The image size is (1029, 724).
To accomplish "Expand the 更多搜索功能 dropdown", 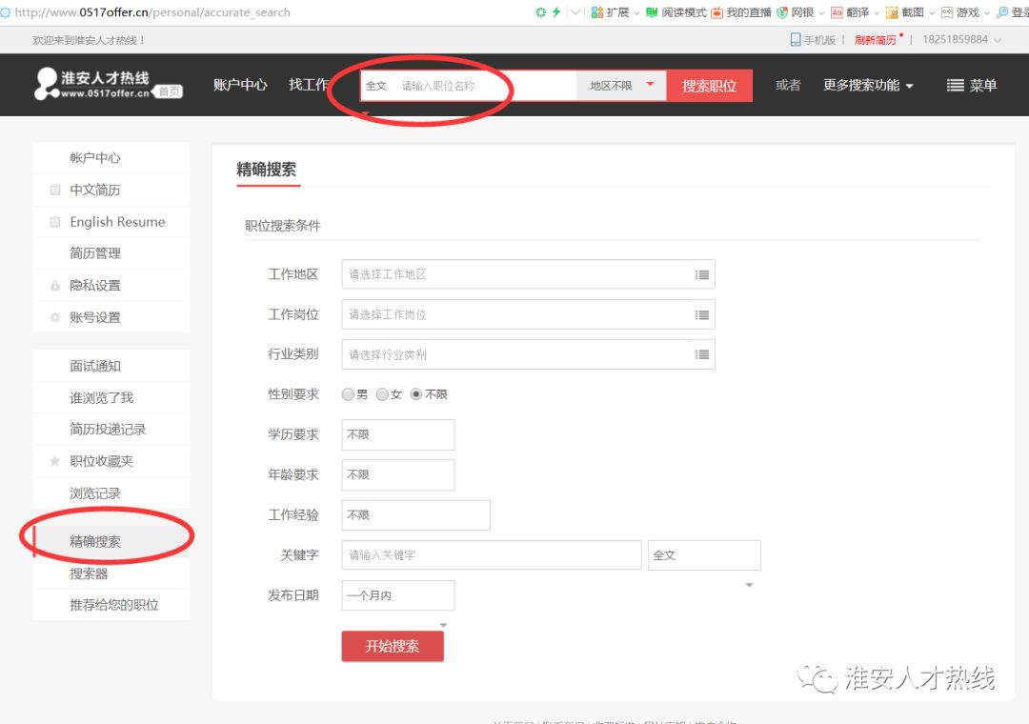I will click(x=867, y=85).
